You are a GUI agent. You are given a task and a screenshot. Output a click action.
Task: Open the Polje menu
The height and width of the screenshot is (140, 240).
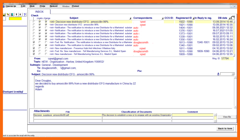(42, 6)
